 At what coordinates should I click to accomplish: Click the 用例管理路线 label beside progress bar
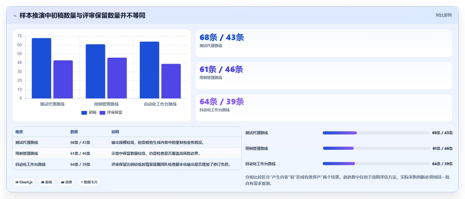257,148
